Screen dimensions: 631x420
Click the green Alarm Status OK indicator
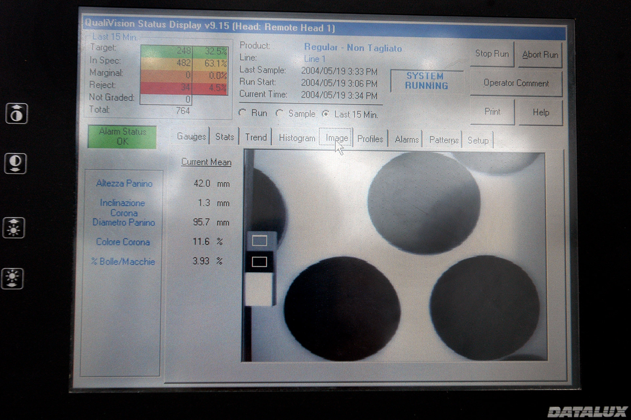tap(122, 136)
